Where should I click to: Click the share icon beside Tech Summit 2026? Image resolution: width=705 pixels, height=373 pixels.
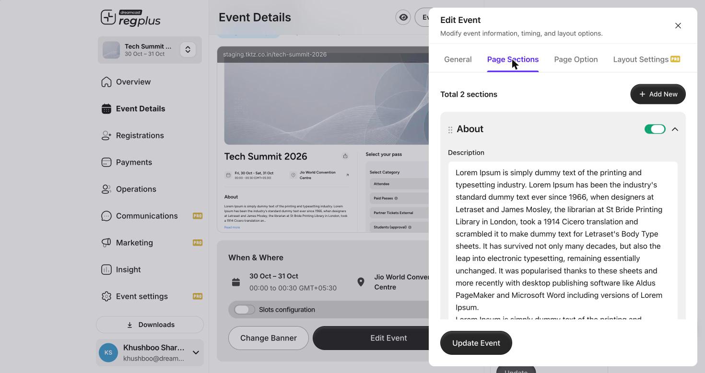(x=345, y=156)
